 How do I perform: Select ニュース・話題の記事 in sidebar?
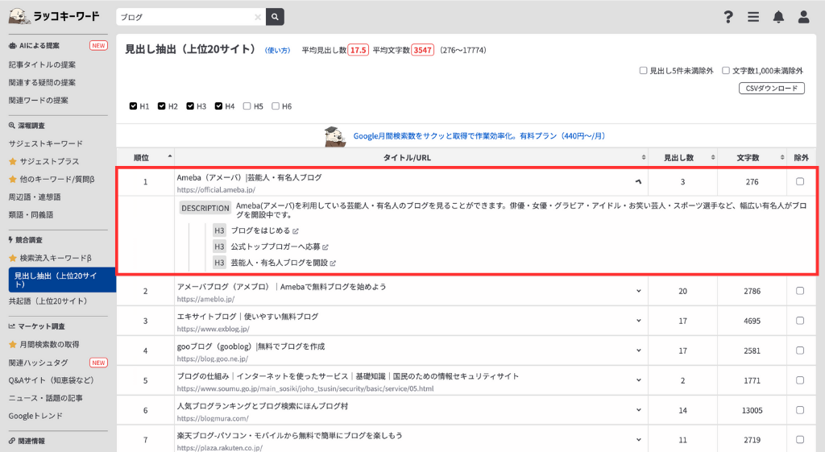tap(46, 398)
